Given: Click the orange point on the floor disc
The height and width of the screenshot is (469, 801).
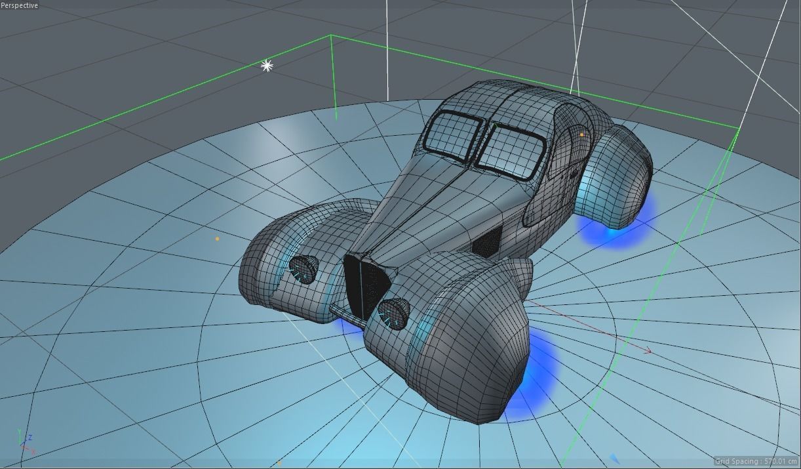Looking at the screenshot, I should [217, 239].
